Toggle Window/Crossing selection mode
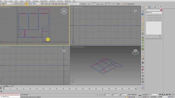The height and width of the screenshot is (98, 175). point(23,4)
